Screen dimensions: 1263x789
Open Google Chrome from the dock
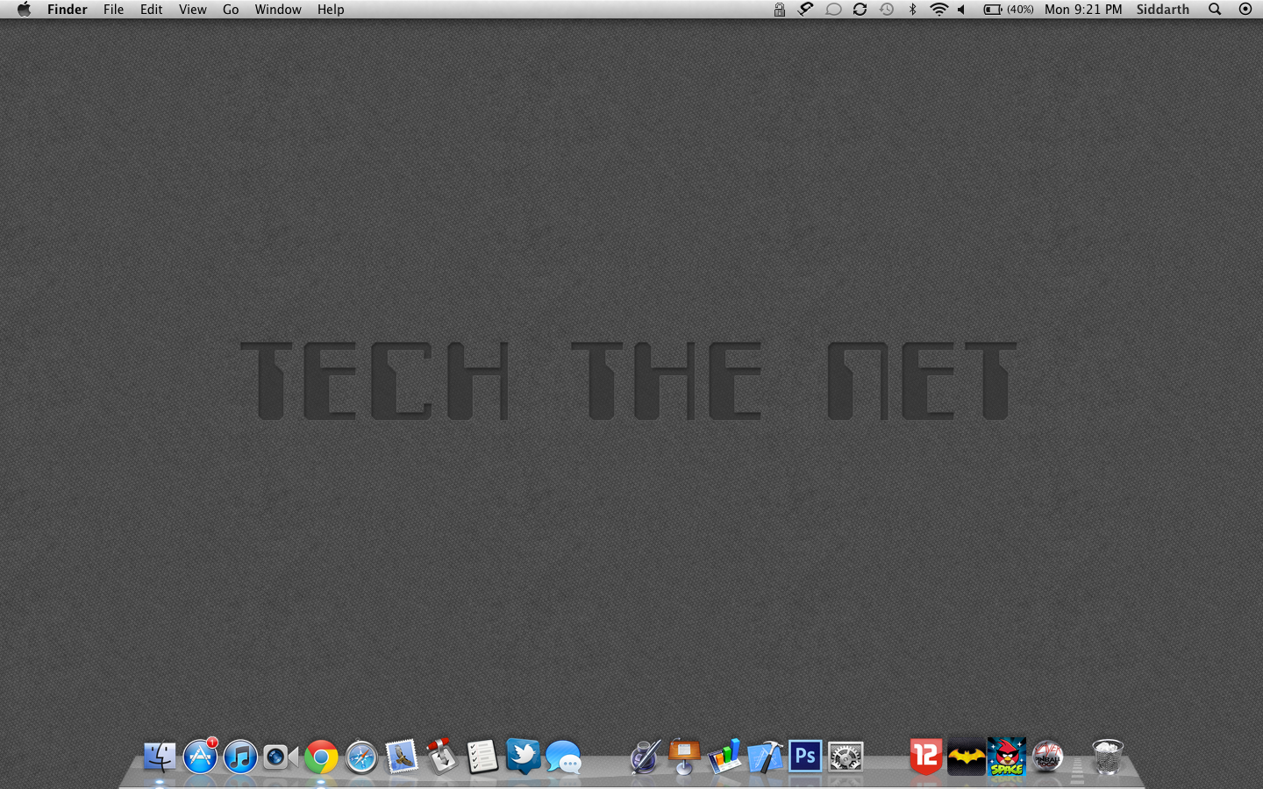click(x=321, y=757)
